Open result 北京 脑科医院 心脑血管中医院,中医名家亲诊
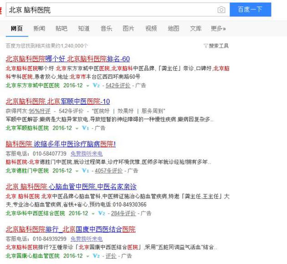Screen dimensions: 287x264 click(71, 187)
